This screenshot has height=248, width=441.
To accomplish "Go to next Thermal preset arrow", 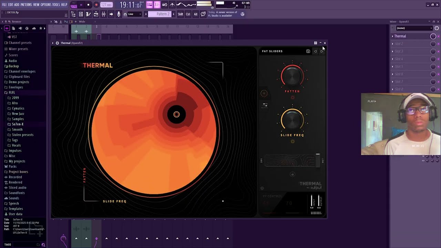I will click(x=322, y=51).
